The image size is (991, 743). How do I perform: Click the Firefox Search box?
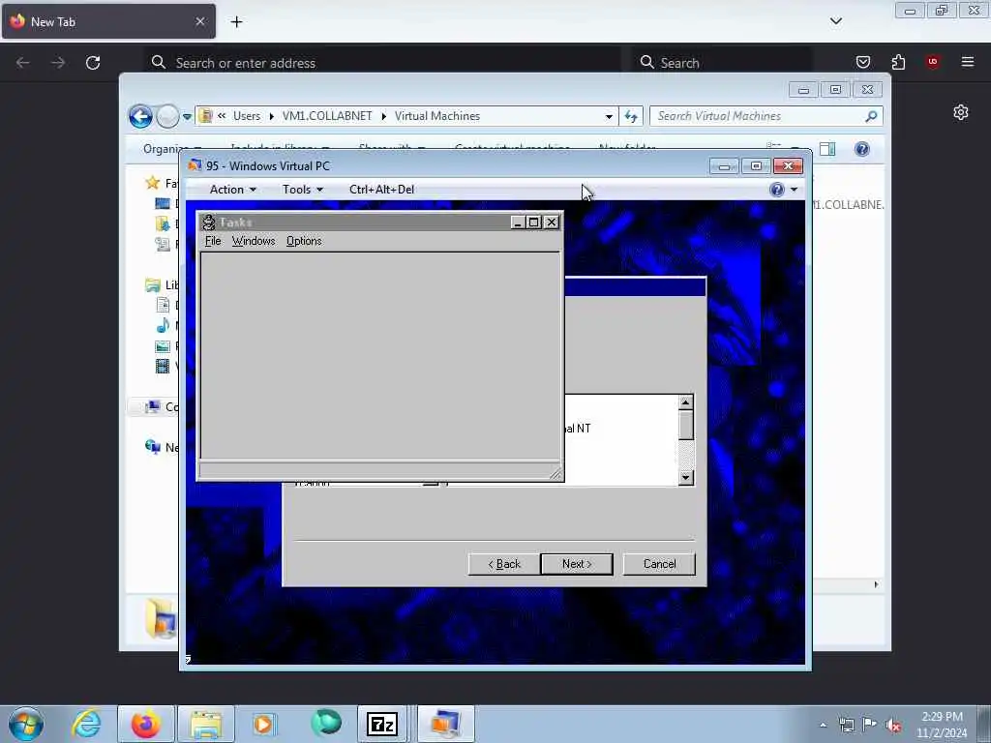pos(722,63)
